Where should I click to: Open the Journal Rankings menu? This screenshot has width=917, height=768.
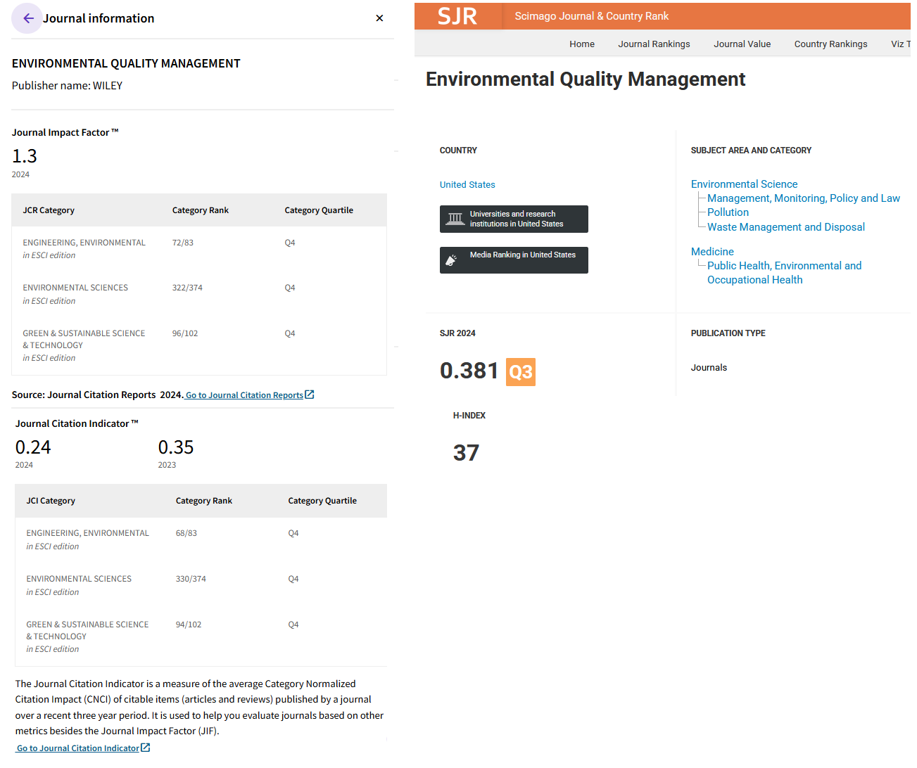(x=654, y=44)
